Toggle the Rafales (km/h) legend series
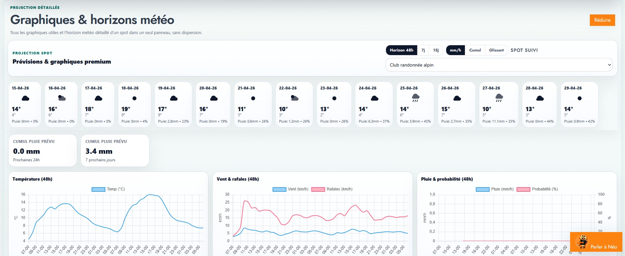This screenshot has width=625, height=256. [332, 189]
